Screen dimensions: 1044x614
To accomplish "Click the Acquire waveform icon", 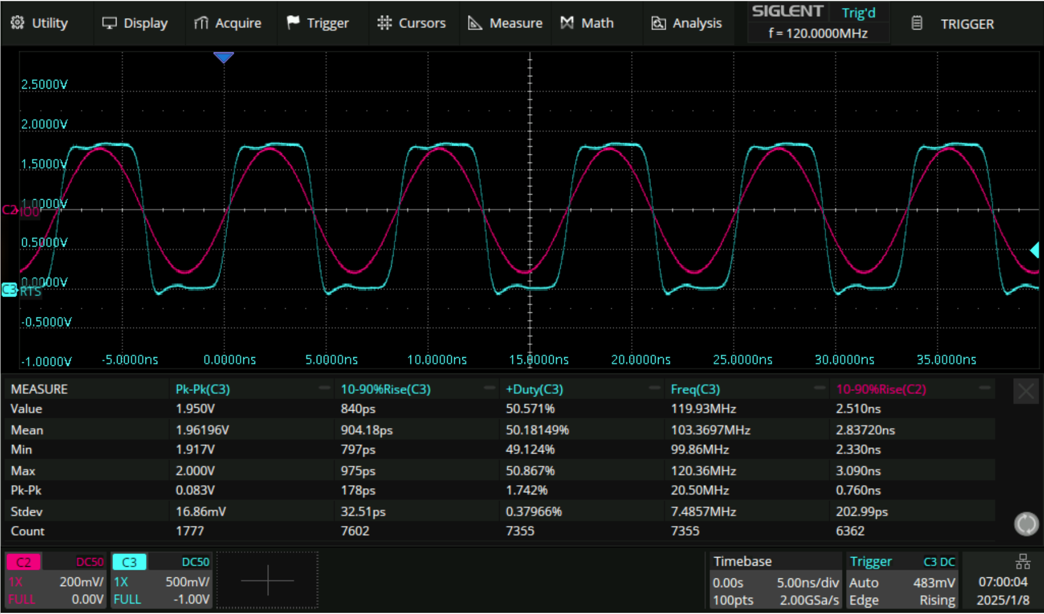I will tap(201, 23).
